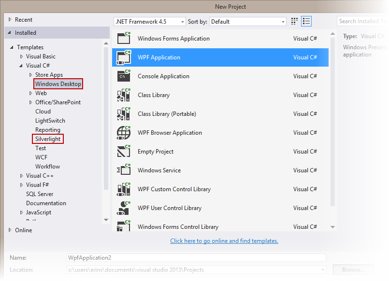Screen dimensions: 389x281
Task: Switch to medium icons list view
Action: (x=306, y=22)
